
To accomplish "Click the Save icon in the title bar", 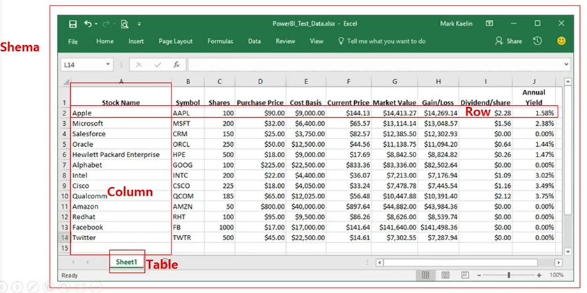I will click(x=73, y=24).
